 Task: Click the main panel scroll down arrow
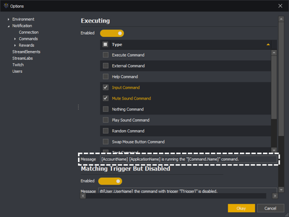(x=281, y=190)
